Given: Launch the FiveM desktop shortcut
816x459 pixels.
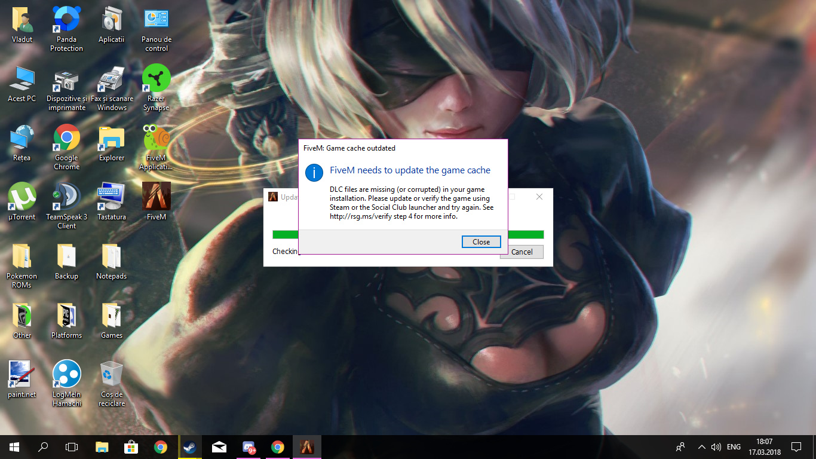Looking at the screenshot, I should pos(157,203).
